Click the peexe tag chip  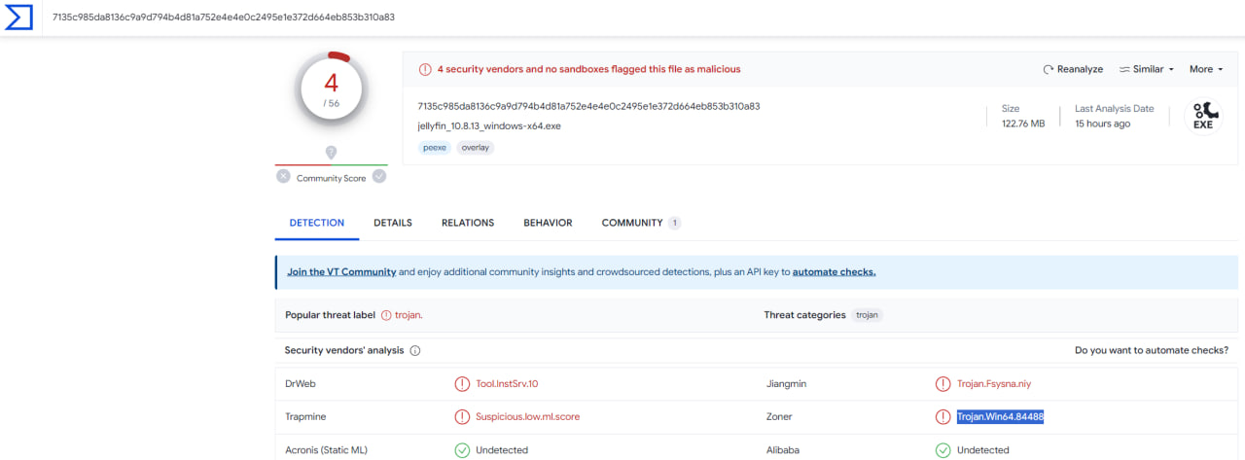click(434, 148)
